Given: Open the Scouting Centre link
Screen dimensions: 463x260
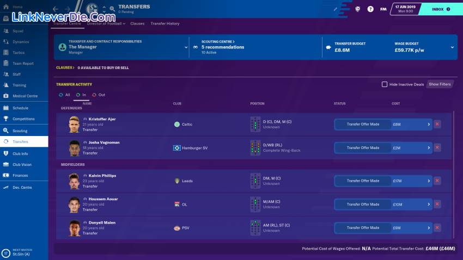Looking at the screenshot, I should click(x=218, y=41).
